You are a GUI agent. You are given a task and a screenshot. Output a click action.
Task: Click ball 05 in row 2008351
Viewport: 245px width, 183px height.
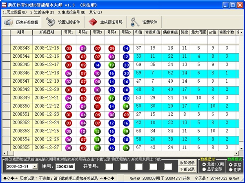[x=97, y=115]
